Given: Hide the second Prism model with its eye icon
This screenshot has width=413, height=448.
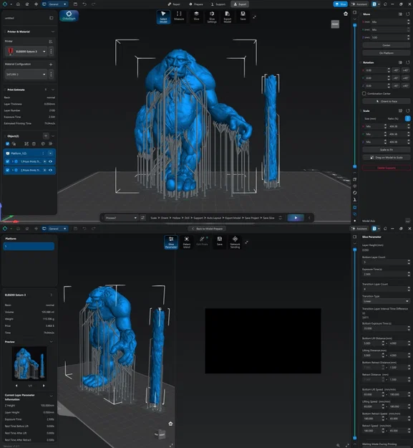Looking at the screenshot, I should tap(51, 170).
